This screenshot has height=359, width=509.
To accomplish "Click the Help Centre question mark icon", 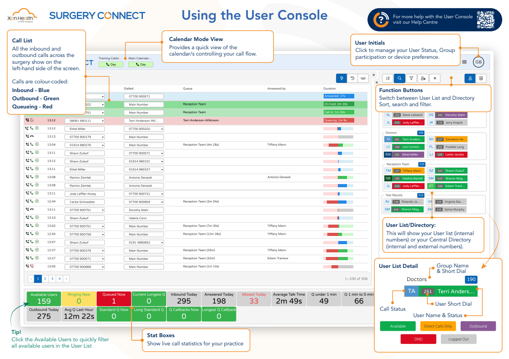I will [x=381, y=20].
